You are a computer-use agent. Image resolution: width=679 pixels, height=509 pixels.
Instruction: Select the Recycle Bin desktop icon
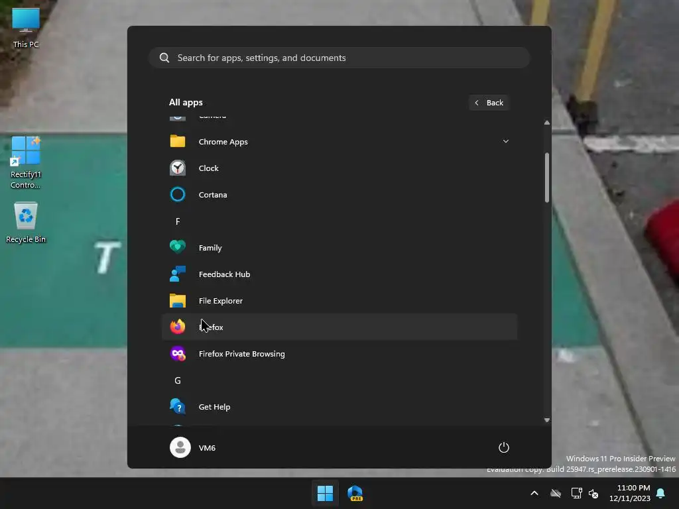26,223
